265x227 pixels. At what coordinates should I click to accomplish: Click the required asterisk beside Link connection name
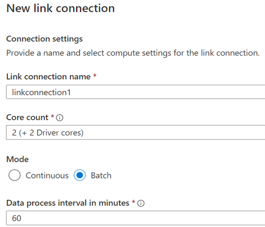tap(95, 75)
